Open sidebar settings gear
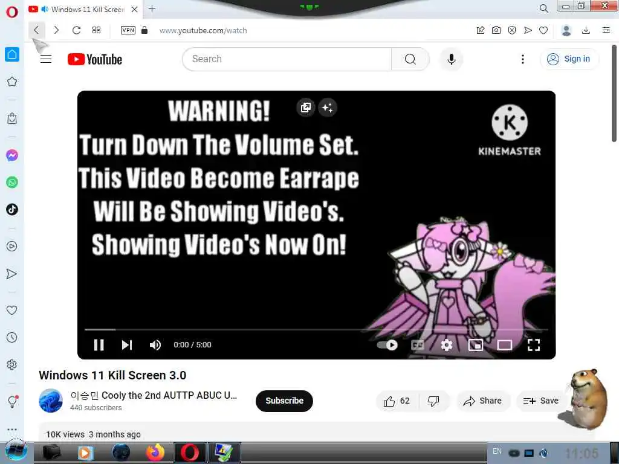619x464 pixels. (12, 364)
